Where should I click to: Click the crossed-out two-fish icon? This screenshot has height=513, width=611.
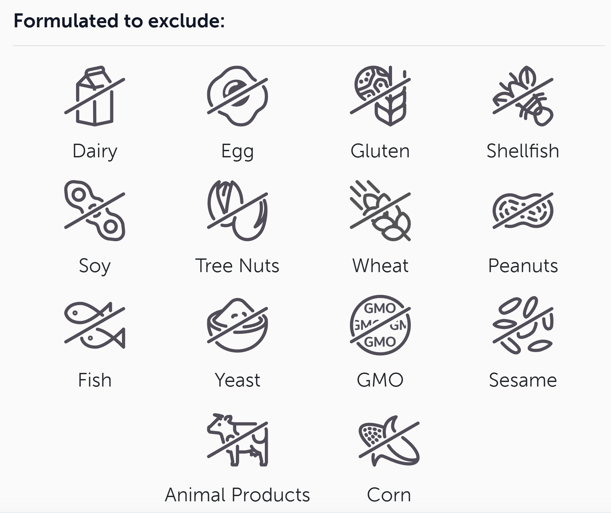point(95,325)
